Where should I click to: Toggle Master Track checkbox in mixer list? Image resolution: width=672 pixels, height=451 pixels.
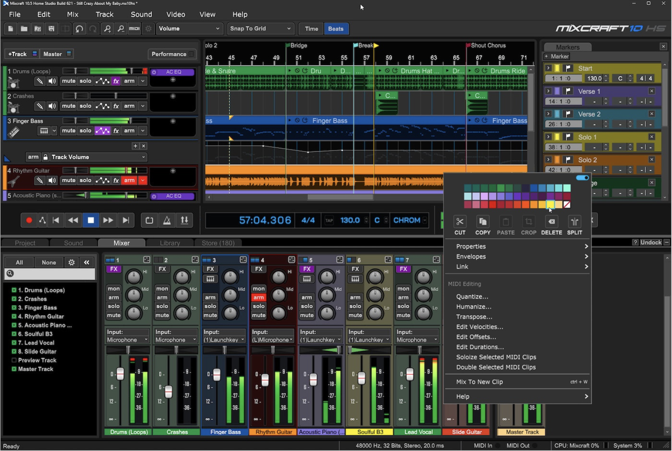click(x=14, y=369)
